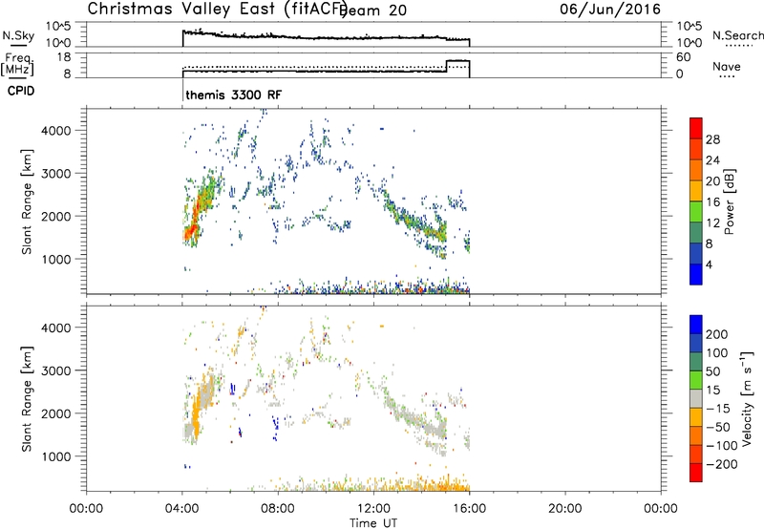Viewport: 764px width, 529px height.
Task: Click the date '06/Jun/2016'
Action: pos(610,10)
